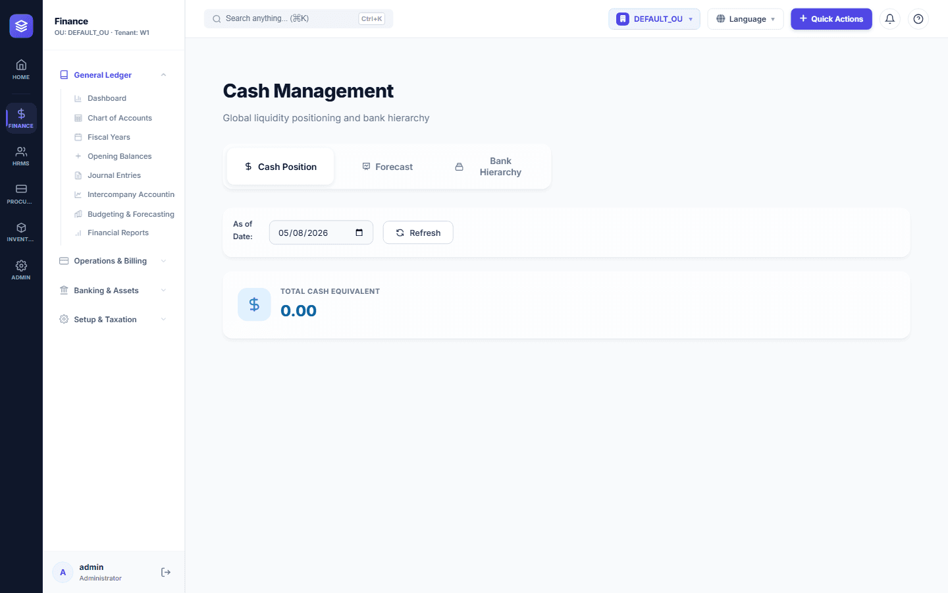Click the Search anything field

pyautogui.click(x=298, y=19)
